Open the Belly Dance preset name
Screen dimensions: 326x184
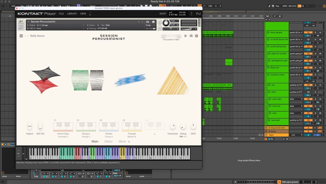37,36
